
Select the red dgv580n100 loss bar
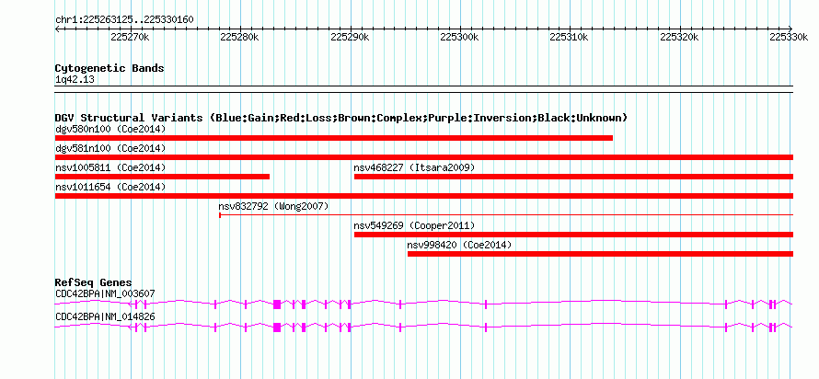[334, 138]
